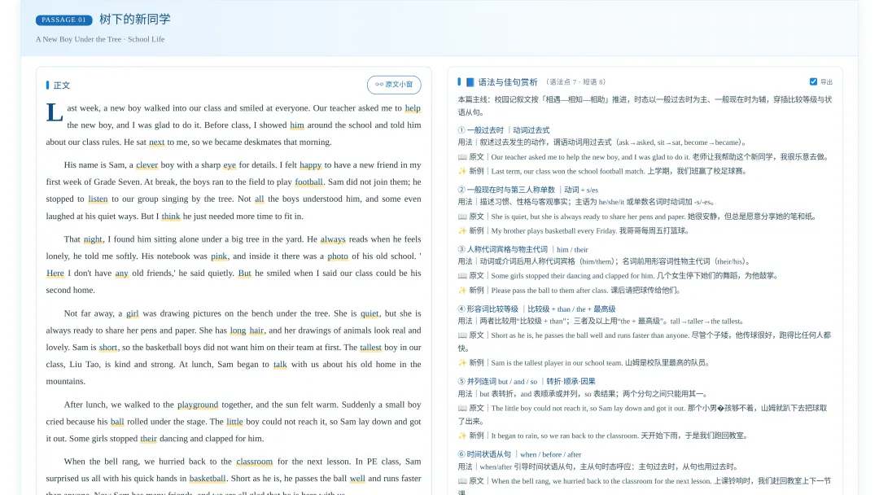879x495 pixels.
Task: Click the highlighted word 'next' in 'He sat next to me'
Action: coord(156,142)
